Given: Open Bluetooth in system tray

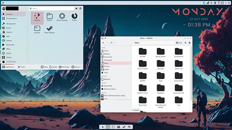Looking at the screenshot, I should coord(215,3).
